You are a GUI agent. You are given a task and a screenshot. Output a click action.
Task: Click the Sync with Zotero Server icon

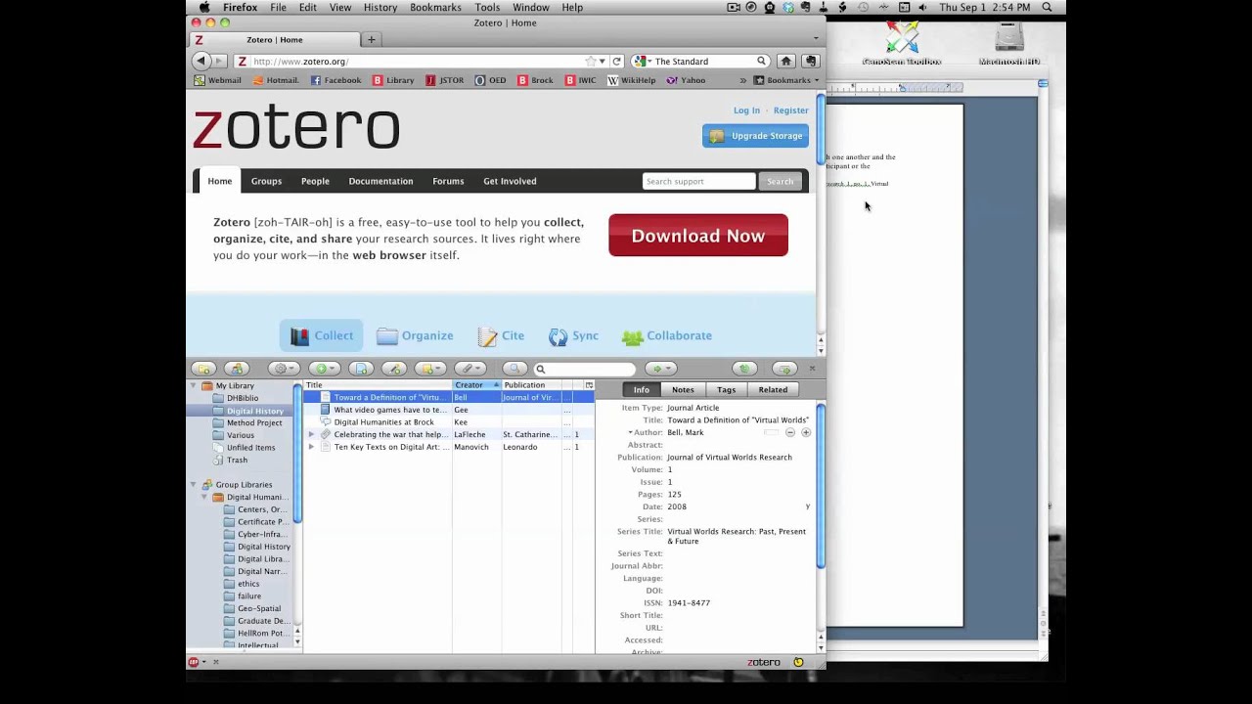[745, 369]
